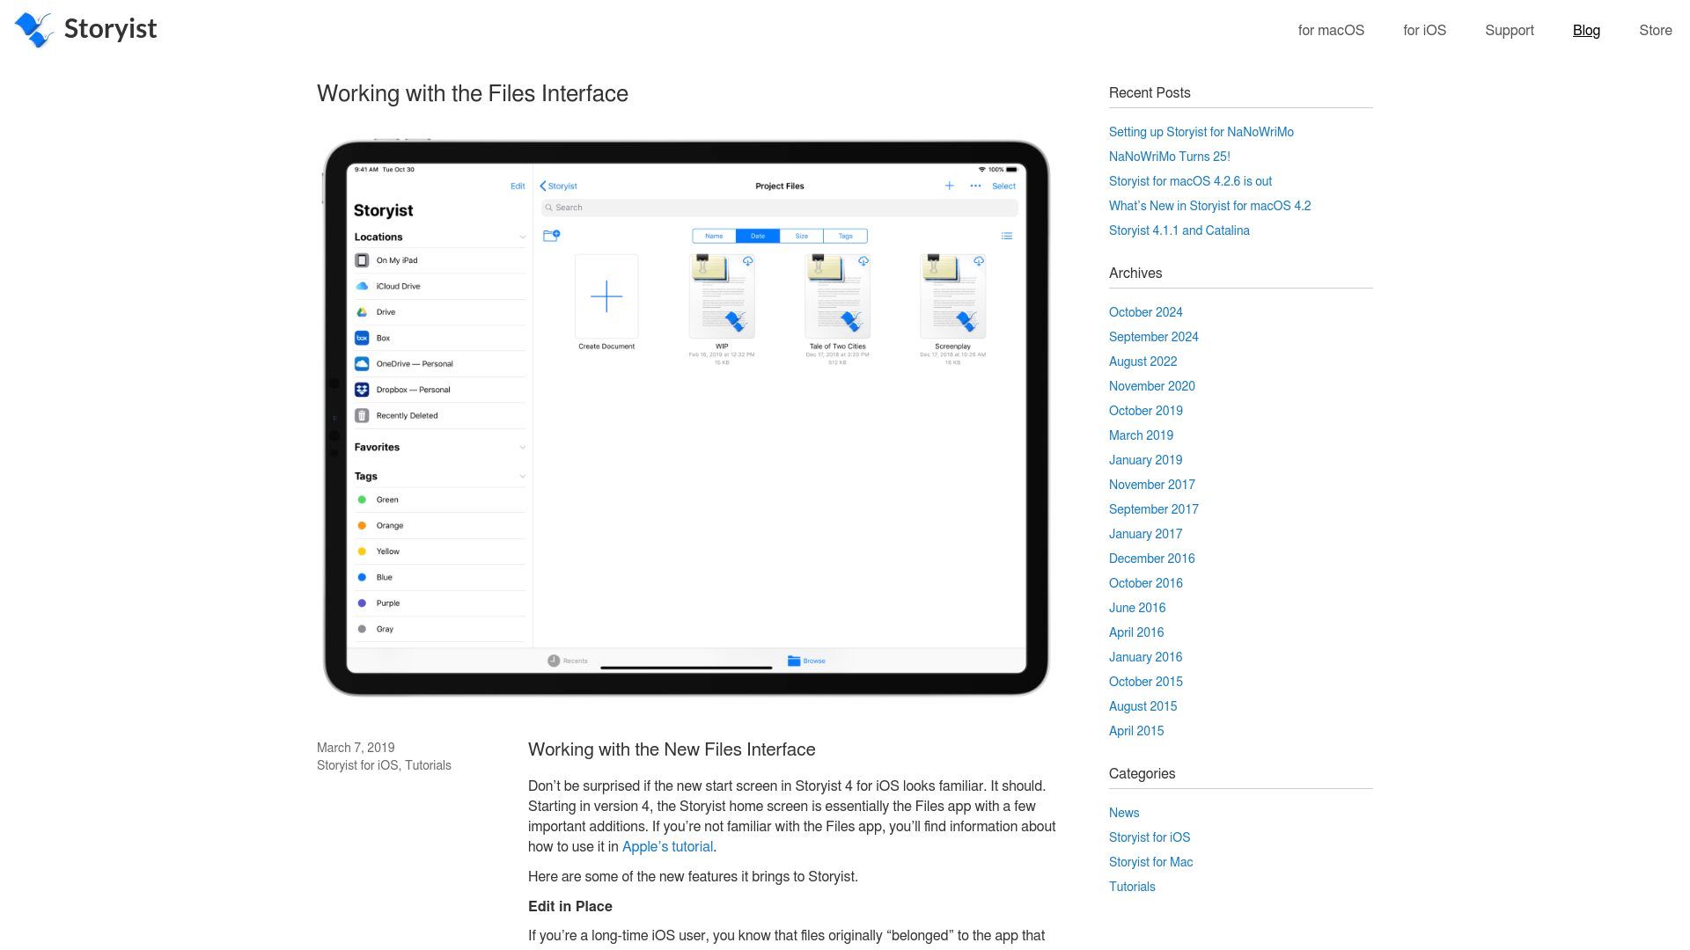
Task: Open Setting up Storyist for NaNoWriMo post
Action: (1201, 132)
